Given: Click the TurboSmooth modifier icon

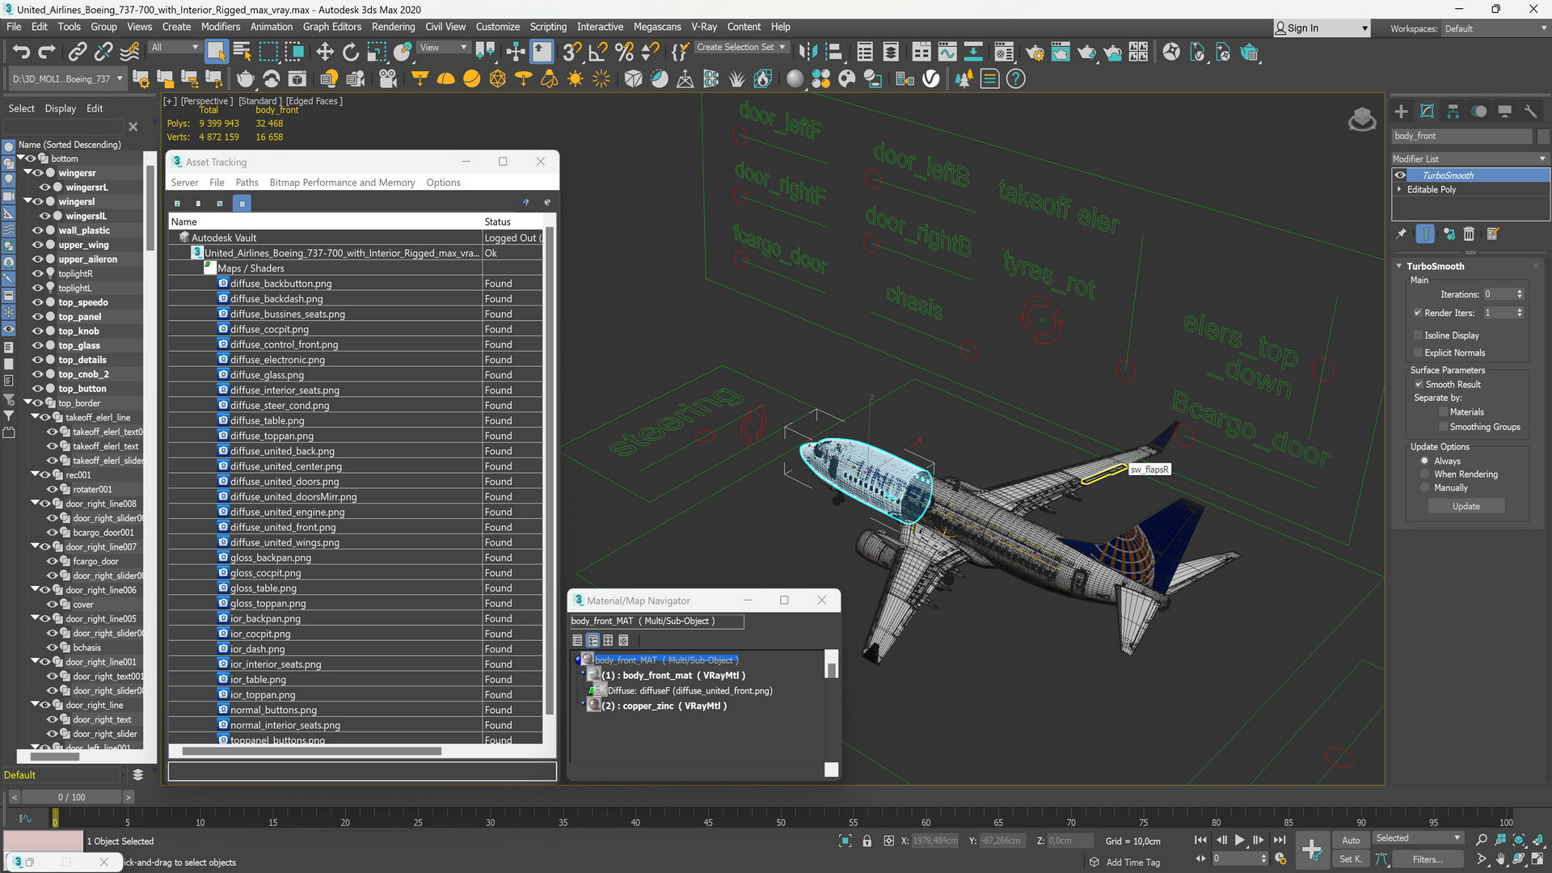Looking at the screenshot, I should pyautogui.click(x=1399, y=175).
